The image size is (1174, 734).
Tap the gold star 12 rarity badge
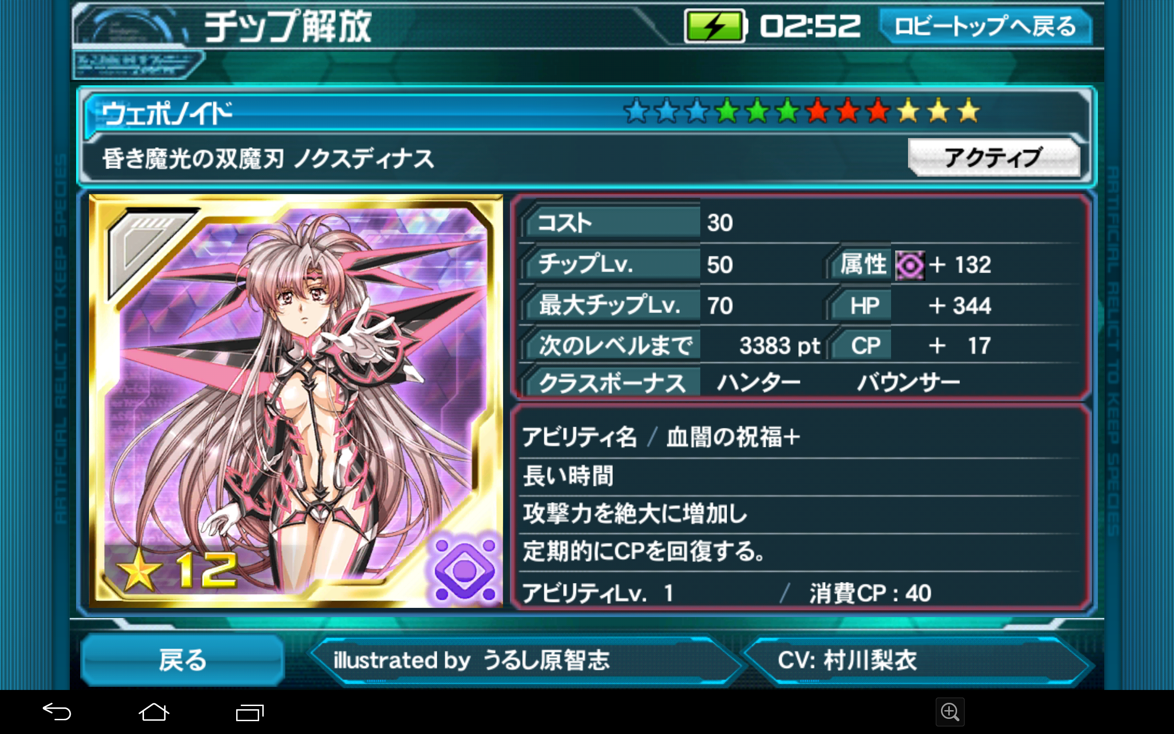pyautogui.click(x=178, y=571)
